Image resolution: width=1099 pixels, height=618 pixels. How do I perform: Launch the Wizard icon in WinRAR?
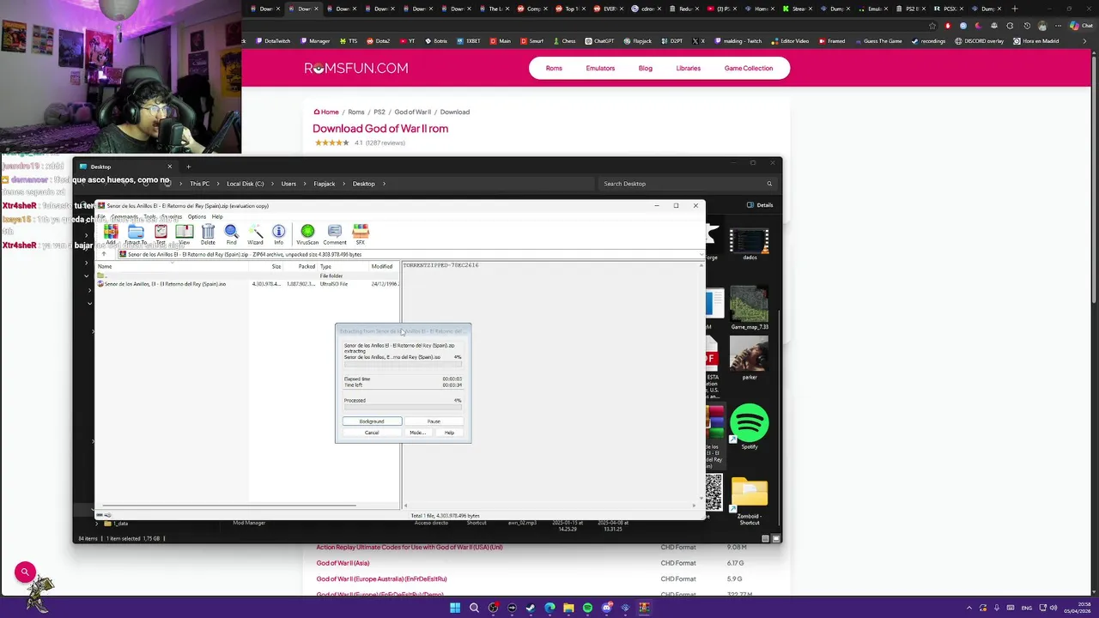255,234
